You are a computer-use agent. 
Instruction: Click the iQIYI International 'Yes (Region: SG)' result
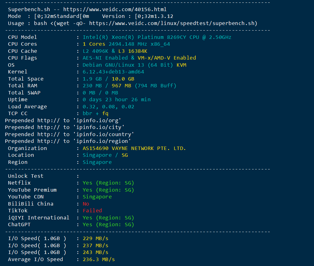(x=108, y=218)
